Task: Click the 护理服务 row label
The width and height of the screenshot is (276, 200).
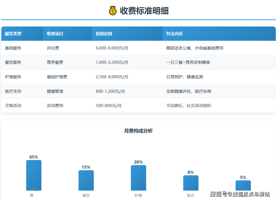Action: pyautogui.click(x=13, y=77)
